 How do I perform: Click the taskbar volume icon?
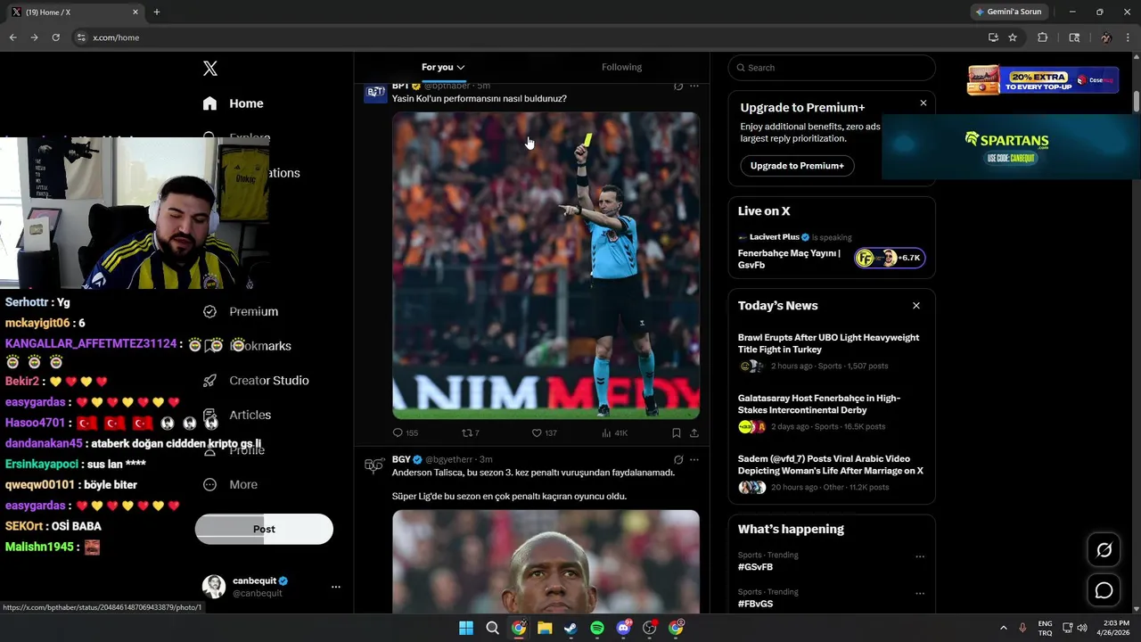1082,628
